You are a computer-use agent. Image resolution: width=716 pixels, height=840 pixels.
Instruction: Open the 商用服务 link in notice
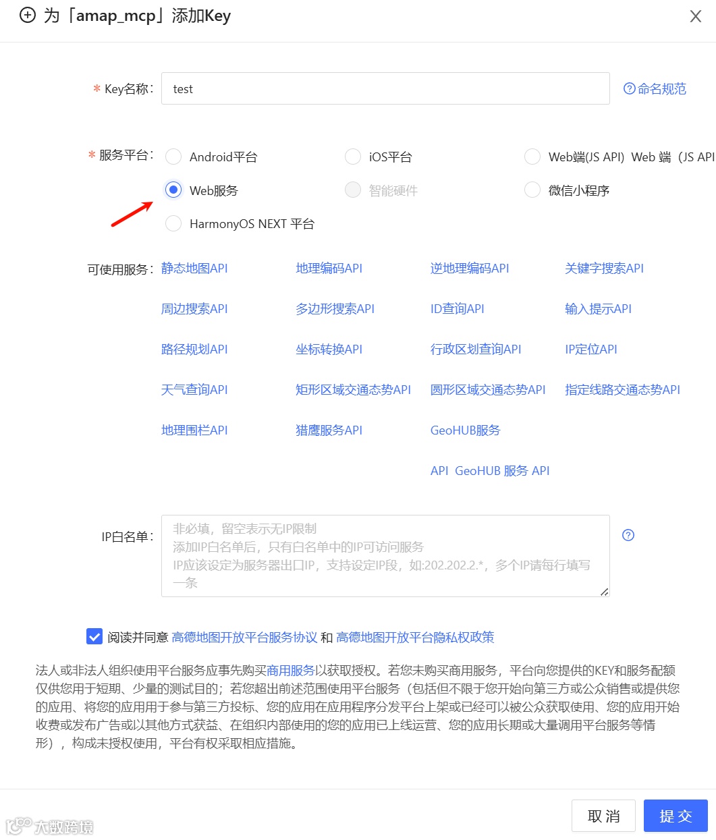pos(291,670)
